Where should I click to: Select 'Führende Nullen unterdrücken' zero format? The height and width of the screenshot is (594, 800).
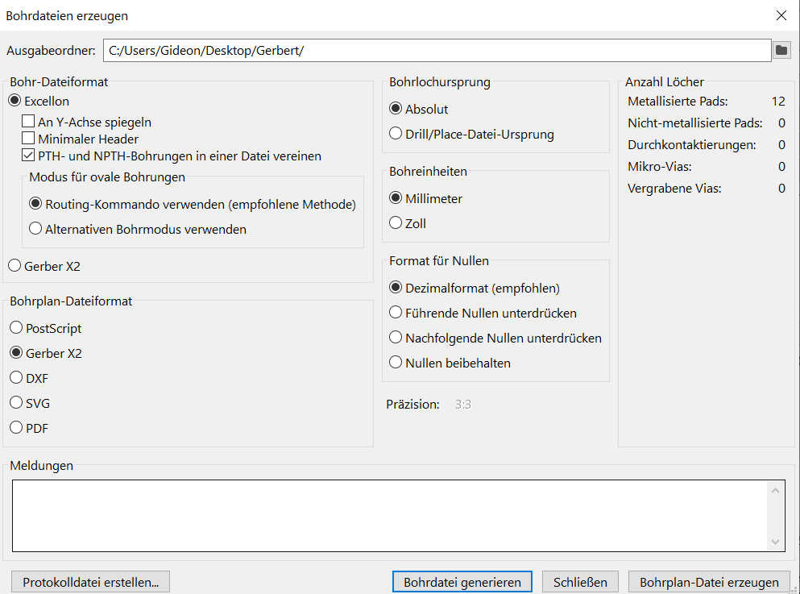click(396, 313)
